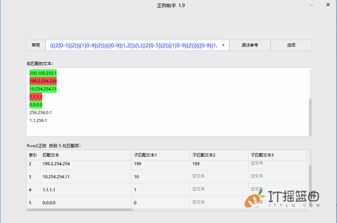The width and height of the screenshot is (337, 223).
Task: Select the green highlighted 10.254.254.11 match
Action: coord(43,89)
